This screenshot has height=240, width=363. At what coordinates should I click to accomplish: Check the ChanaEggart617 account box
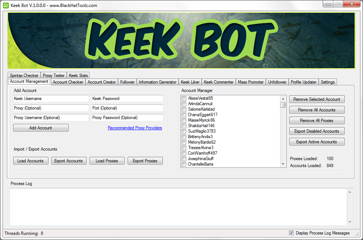coord(184,115)
